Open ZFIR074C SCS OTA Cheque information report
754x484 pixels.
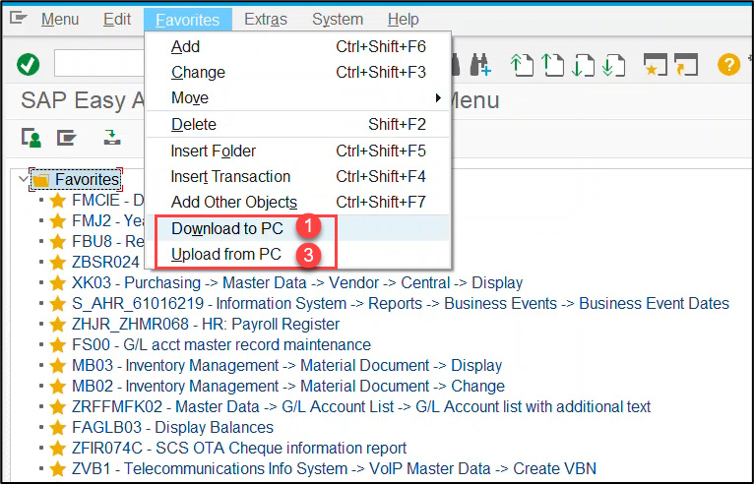coord(239,448)
